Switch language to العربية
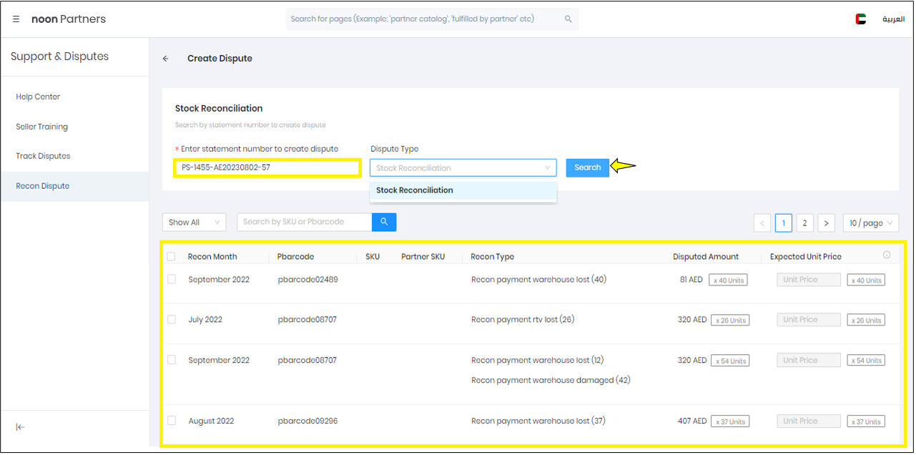 [893, 19]
